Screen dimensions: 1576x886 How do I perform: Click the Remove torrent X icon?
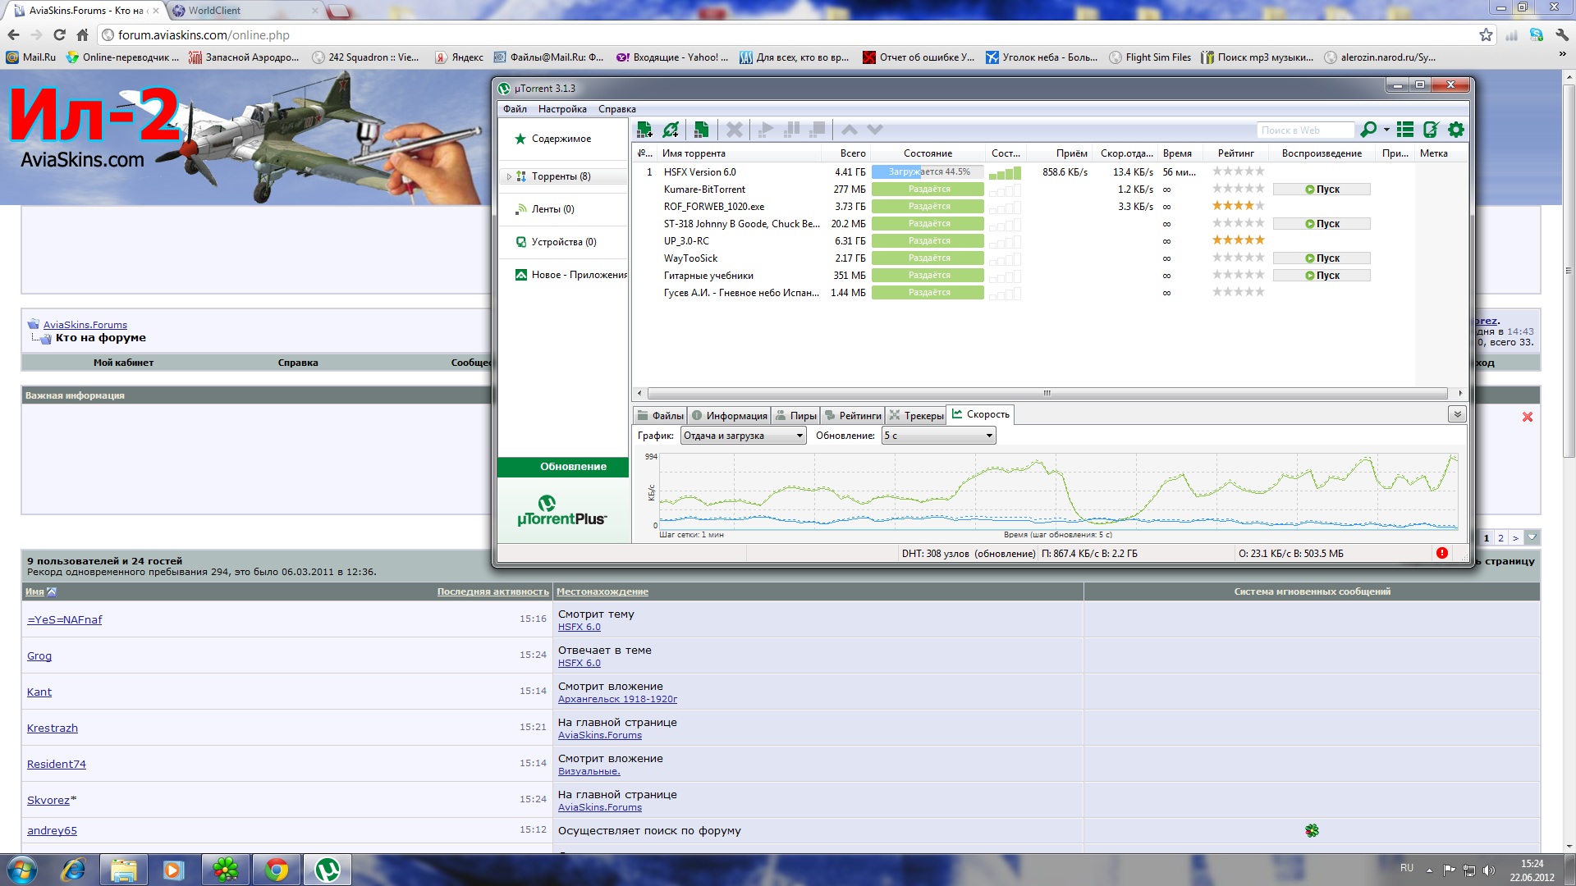[735, 130]
